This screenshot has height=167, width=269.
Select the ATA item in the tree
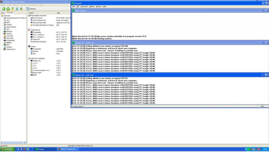(7, 20)
